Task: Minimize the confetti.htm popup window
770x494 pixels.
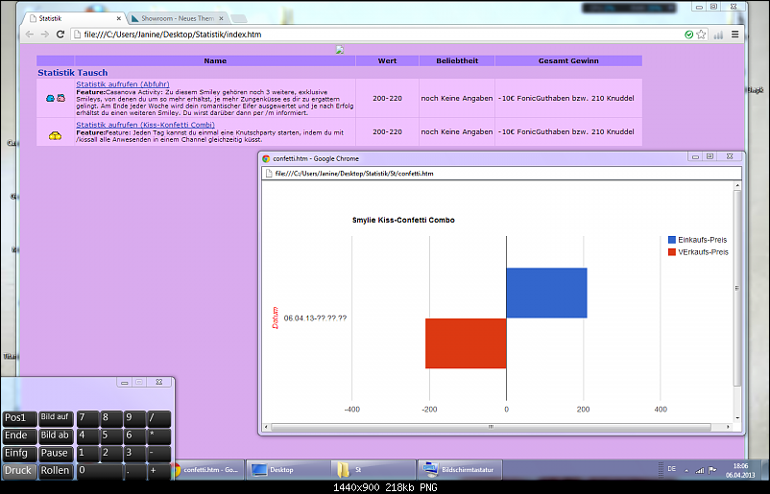Action: [695, 156]
